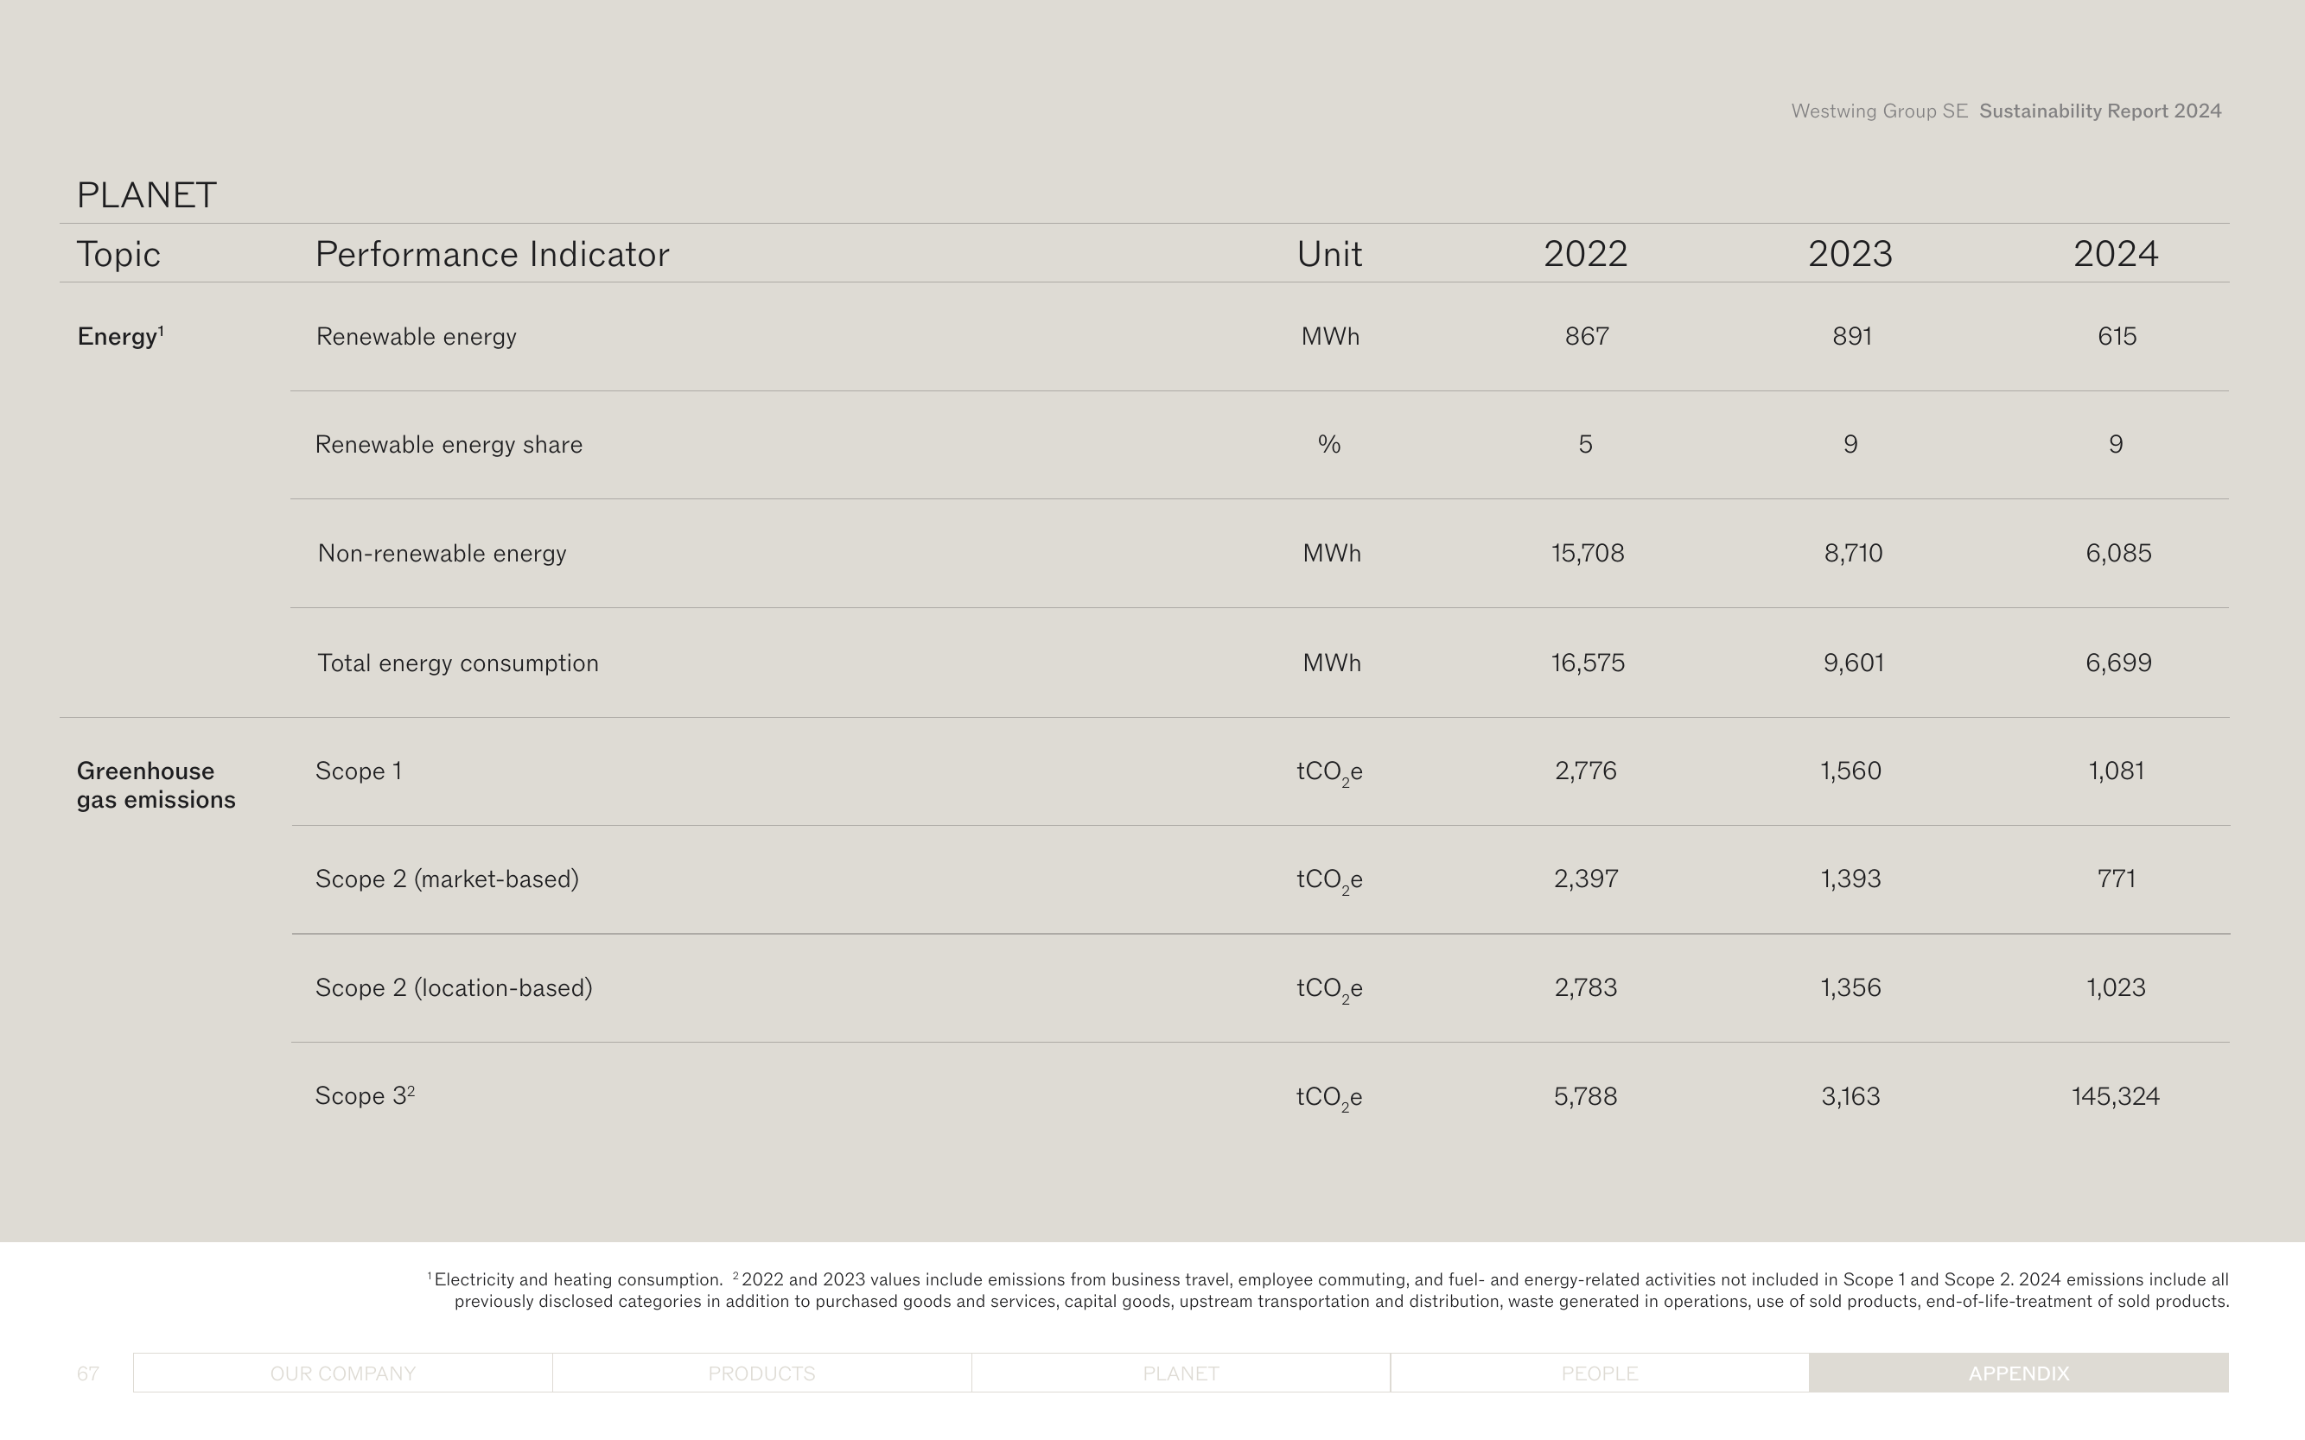Click the PLANET section heading

tap(147, 195)
